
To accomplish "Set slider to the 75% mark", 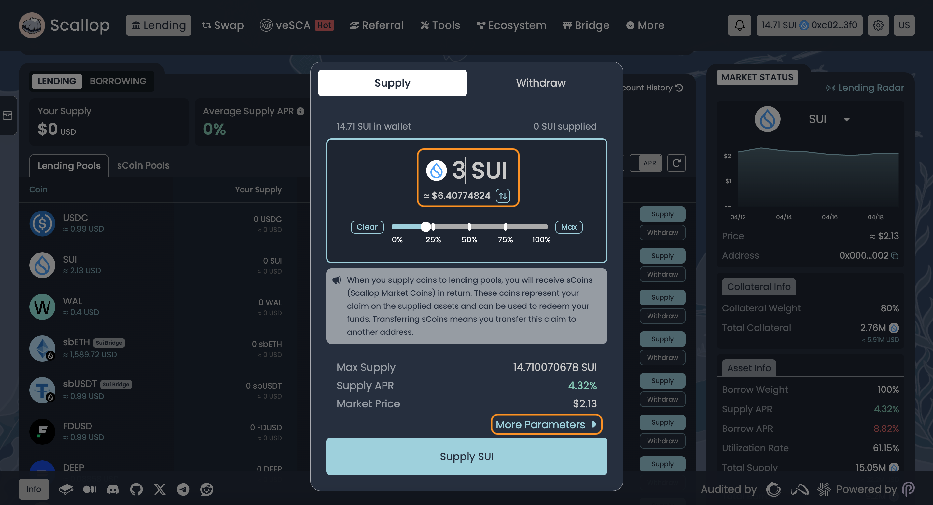I will (x=505, y=227).
